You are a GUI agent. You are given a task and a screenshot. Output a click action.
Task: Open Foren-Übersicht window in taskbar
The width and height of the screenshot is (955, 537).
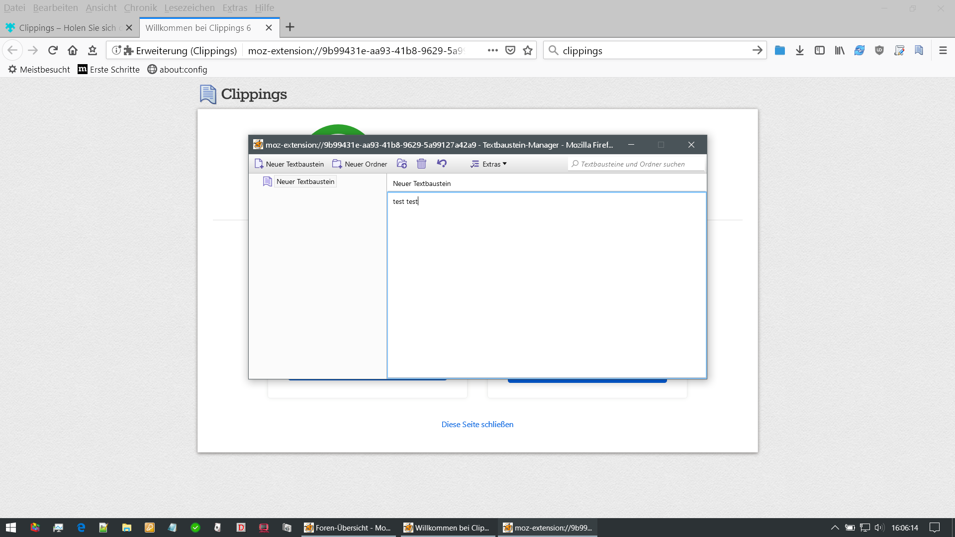[348, 528]
